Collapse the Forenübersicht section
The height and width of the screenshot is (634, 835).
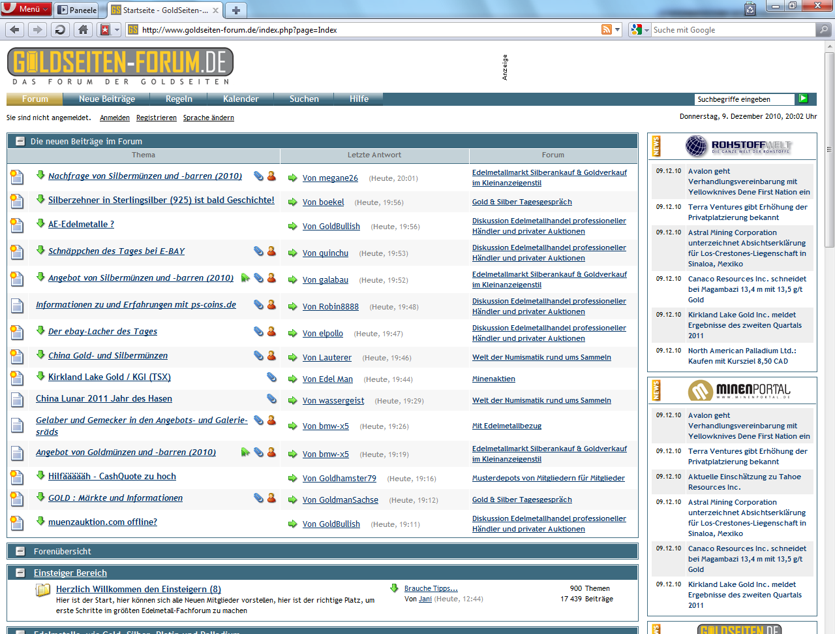tap(20, 551)
